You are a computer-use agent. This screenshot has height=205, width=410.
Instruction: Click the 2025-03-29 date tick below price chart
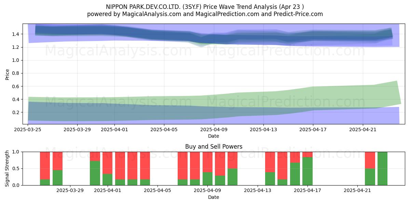[77, 129]
